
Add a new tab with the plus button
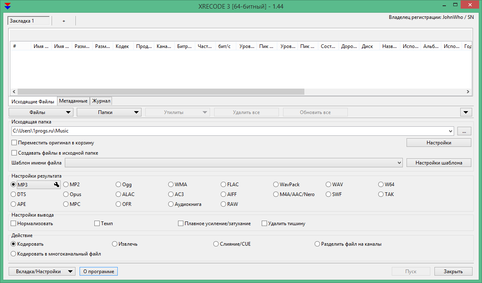click(x=64, y=21)
